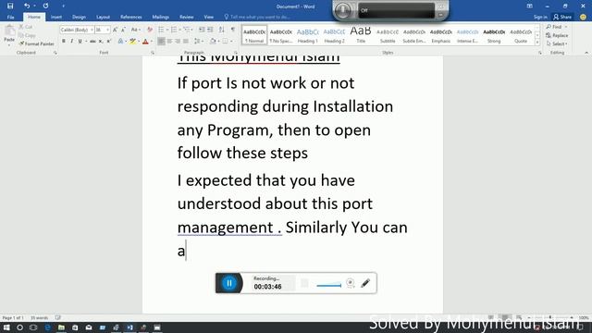Activate the Format Painter

coord(37,43)
